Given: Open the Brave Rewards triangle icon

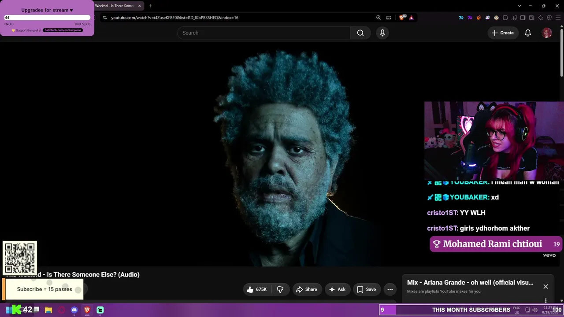Looking at the screenshot, I should (x=412, y=18).
